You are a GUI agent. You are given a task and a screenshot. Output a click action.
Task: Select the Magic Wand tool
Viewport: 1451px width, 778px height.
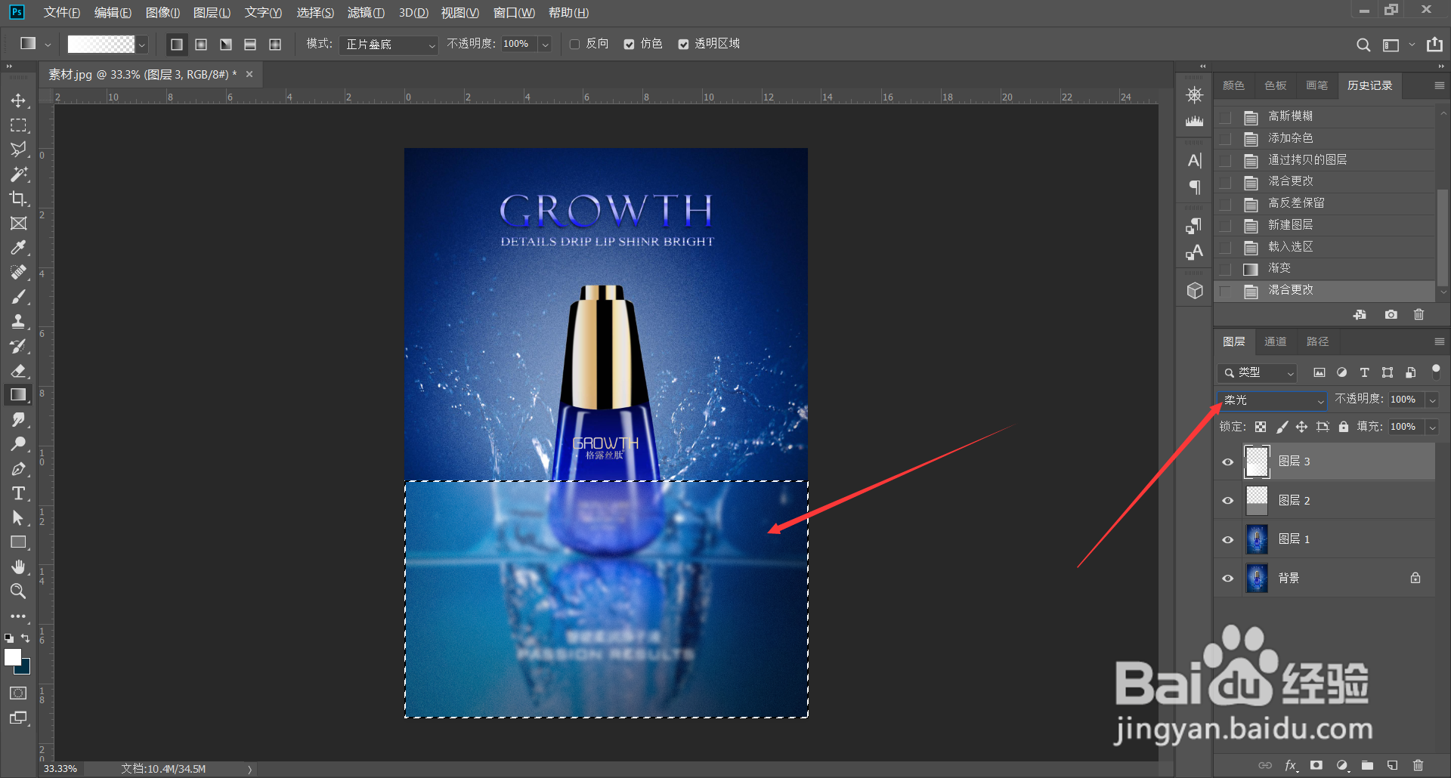tap(18, 174)
